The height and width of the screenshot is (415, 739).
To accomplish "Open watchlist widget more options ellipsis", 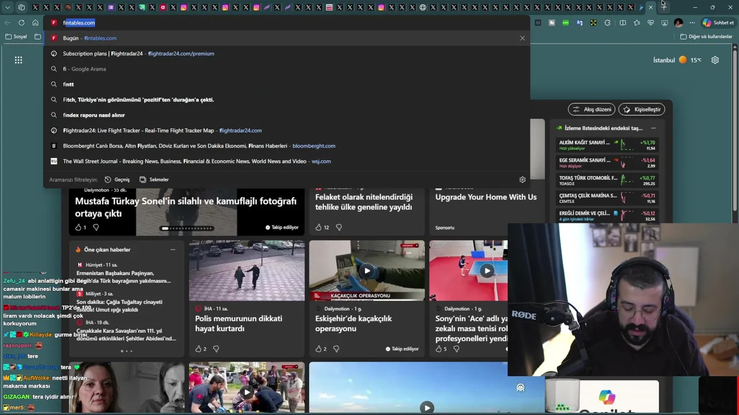I will pos(654,128).
